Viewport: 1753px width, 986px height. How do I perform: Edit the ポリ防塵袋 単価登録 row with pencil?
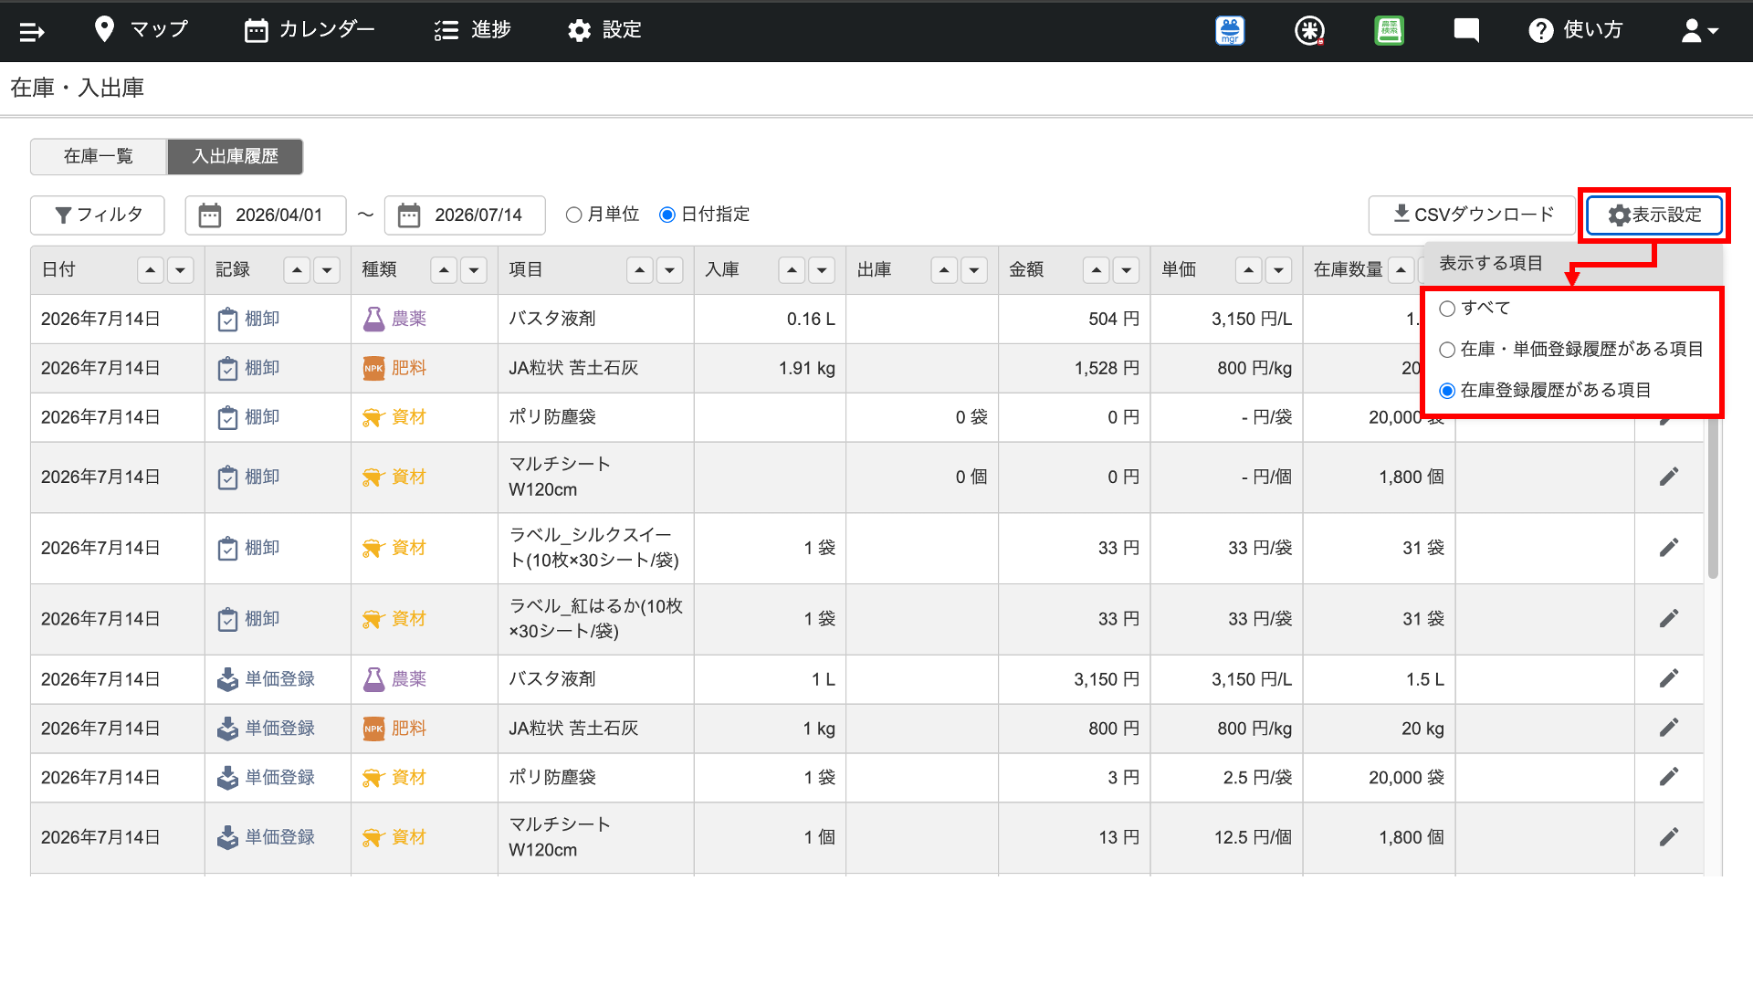(x=1669, y=777)
